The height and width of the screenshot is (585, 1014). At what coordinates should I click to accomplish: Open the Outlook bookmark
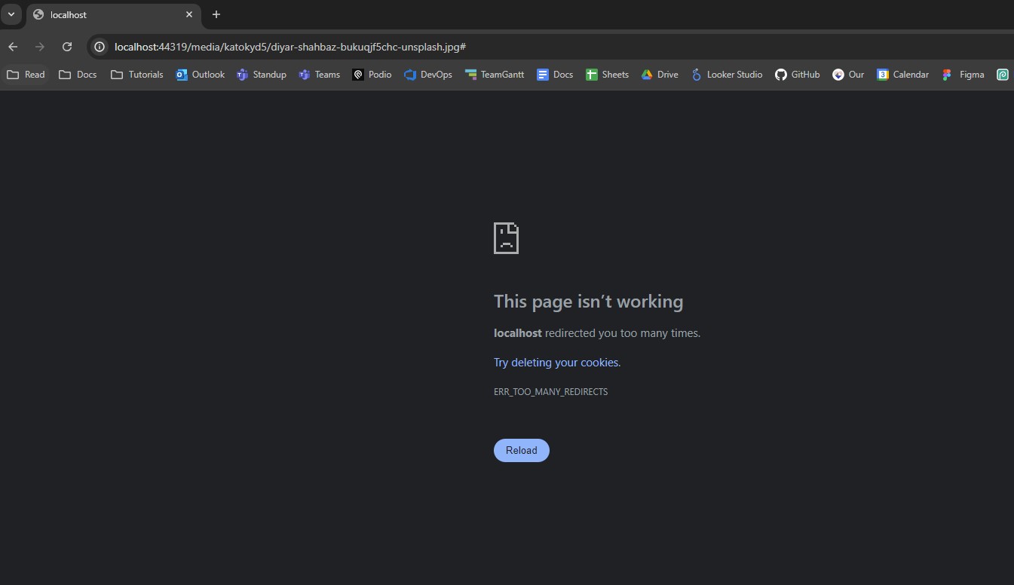200,75
